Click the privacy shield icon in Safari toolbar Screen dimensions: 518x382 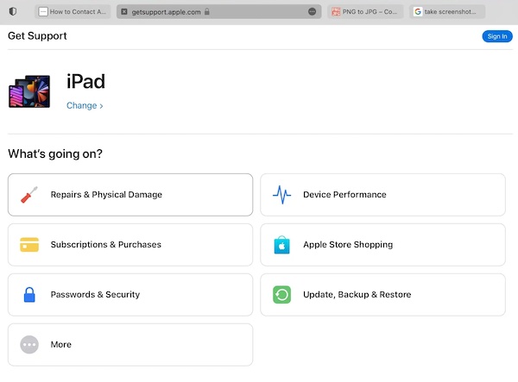click(13, 11)
